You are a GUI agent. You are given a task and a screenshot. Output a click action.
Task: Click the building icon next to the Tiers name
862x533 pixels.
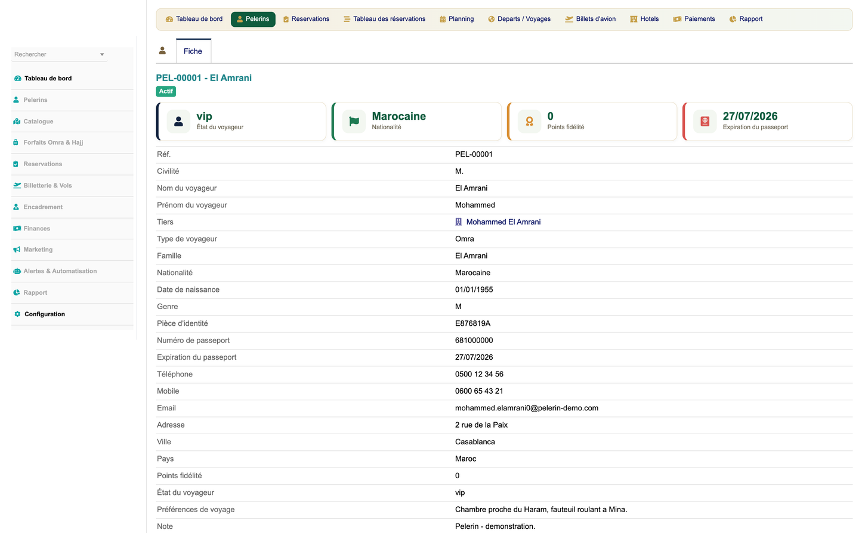[459, 222]
